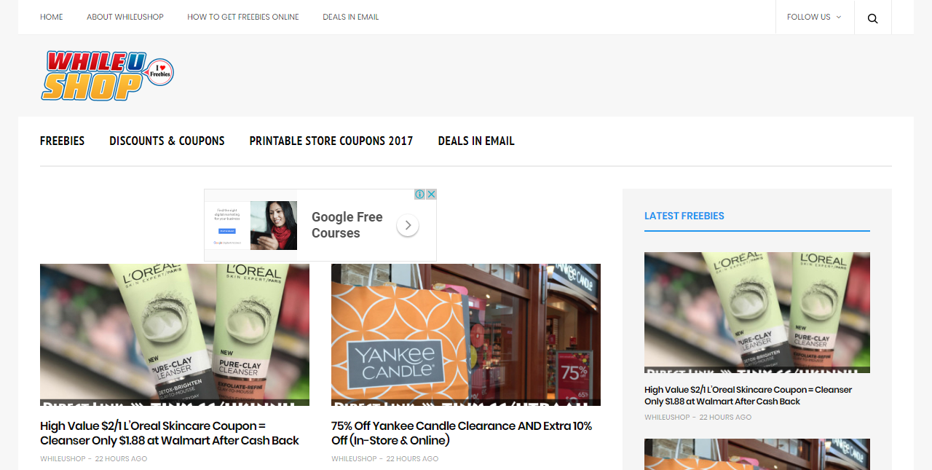Select Deals In Email category tab
Image resolution: width=932 pixels, height=470 pixels.
coord(475,141)
